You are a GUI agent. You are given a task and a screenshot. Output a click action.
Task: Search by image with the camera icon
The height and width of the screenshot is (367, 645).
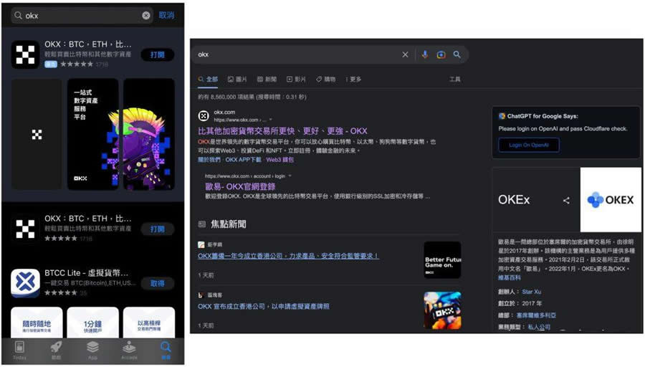441,54
